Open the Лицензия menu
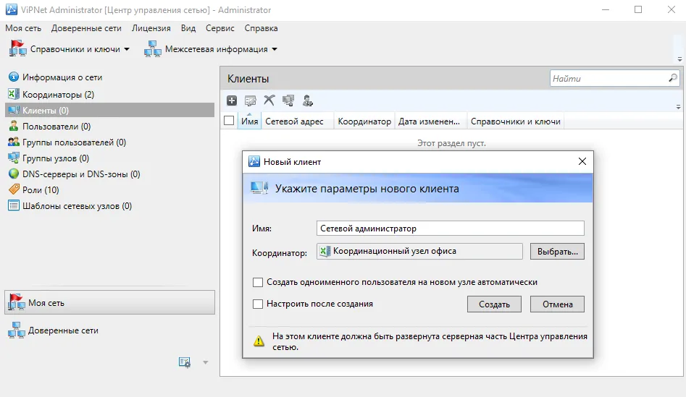This screenshot has height=397, width=686. 151,28
